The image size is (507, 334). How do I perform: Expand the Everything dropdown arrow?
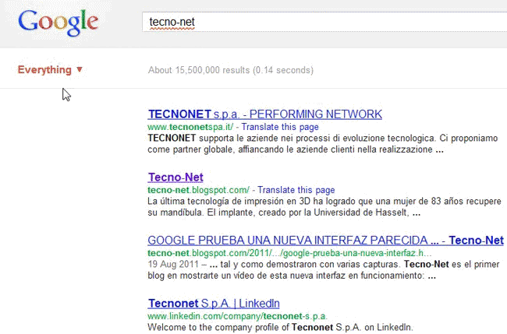tap(80, 69)
